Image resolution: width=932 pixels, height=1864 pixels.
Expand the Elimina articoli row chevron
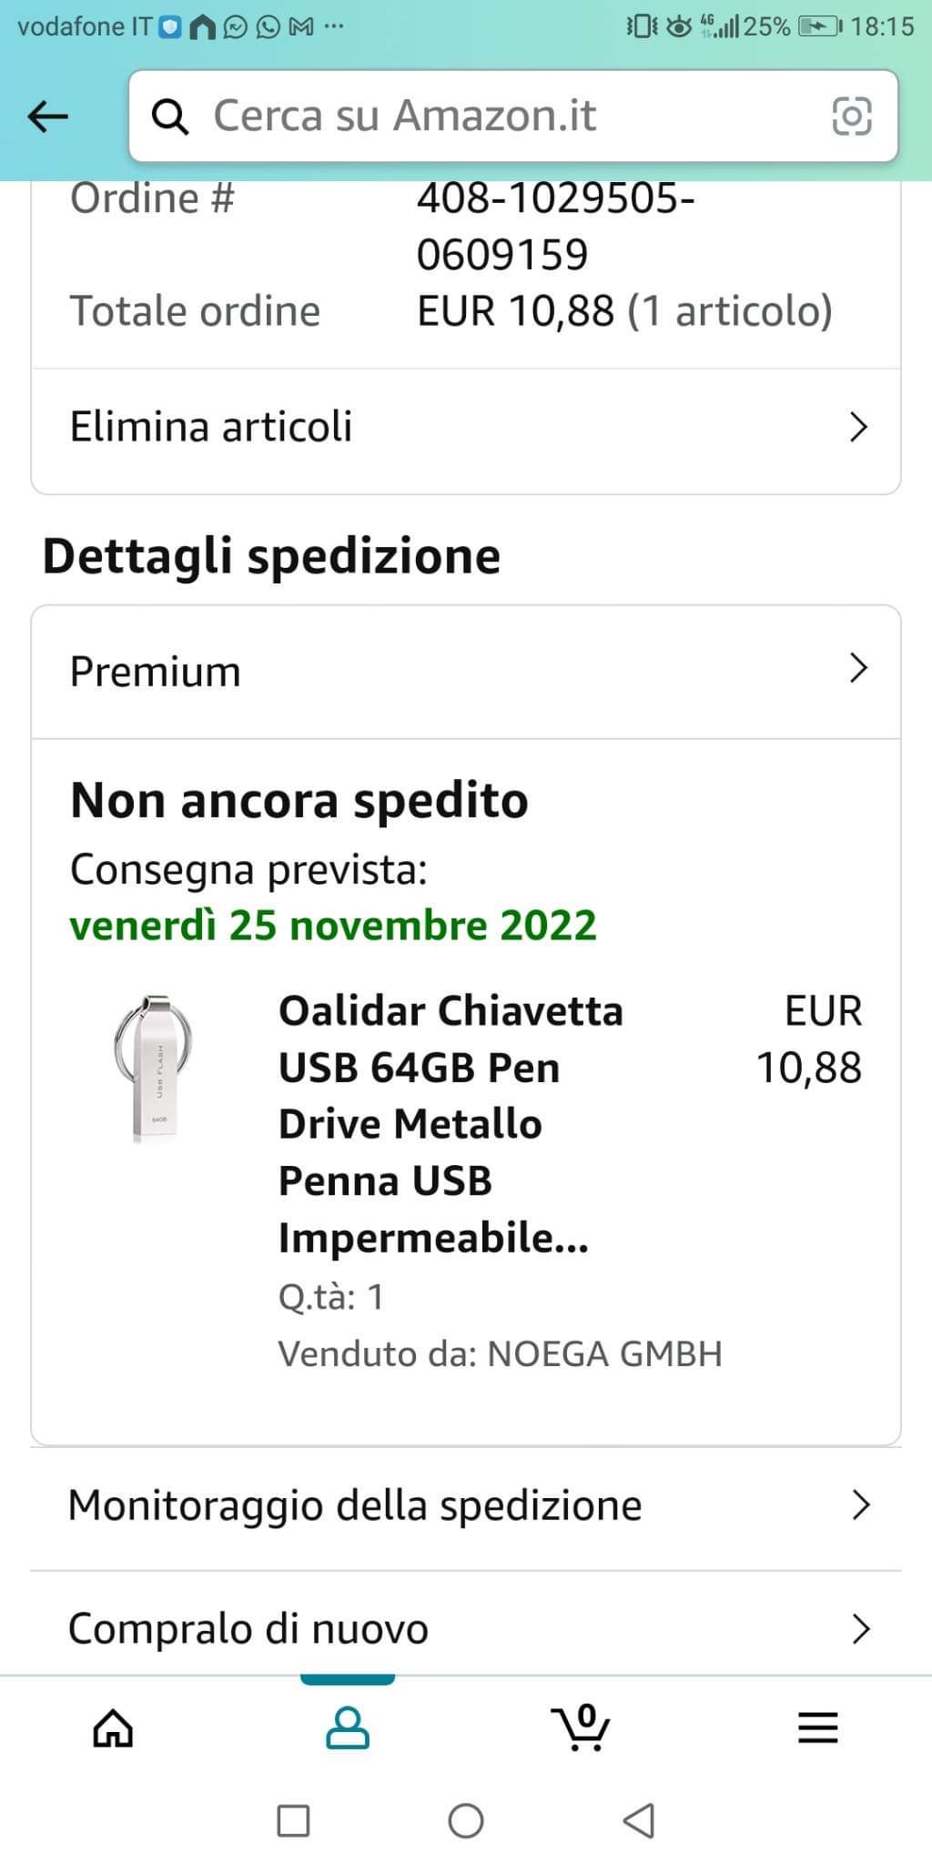857,427
